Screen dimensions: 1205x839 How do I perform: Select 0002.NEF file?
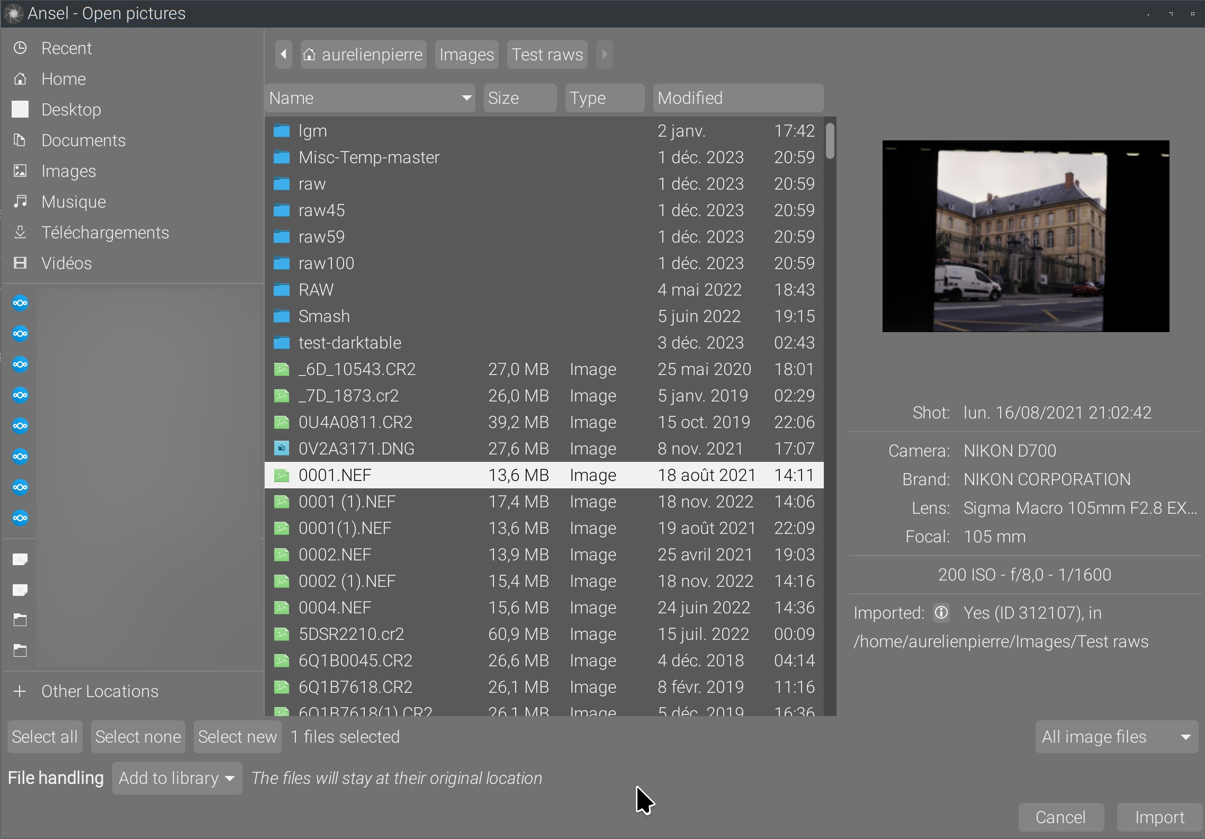point(544,555)
